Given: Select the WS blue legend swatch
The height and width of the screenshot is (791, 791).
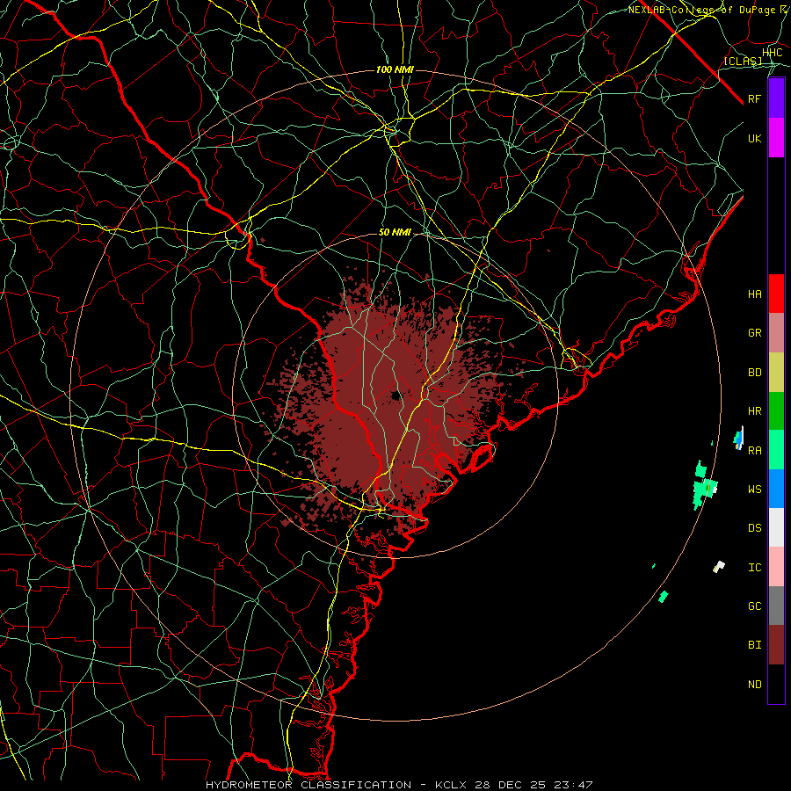Looking at the screenshot, I should click(x=776, y=489).
